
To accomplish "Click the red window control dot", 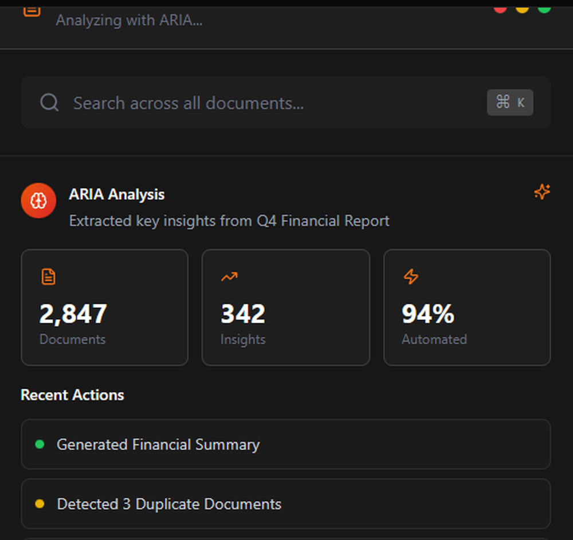I will 500,10.
